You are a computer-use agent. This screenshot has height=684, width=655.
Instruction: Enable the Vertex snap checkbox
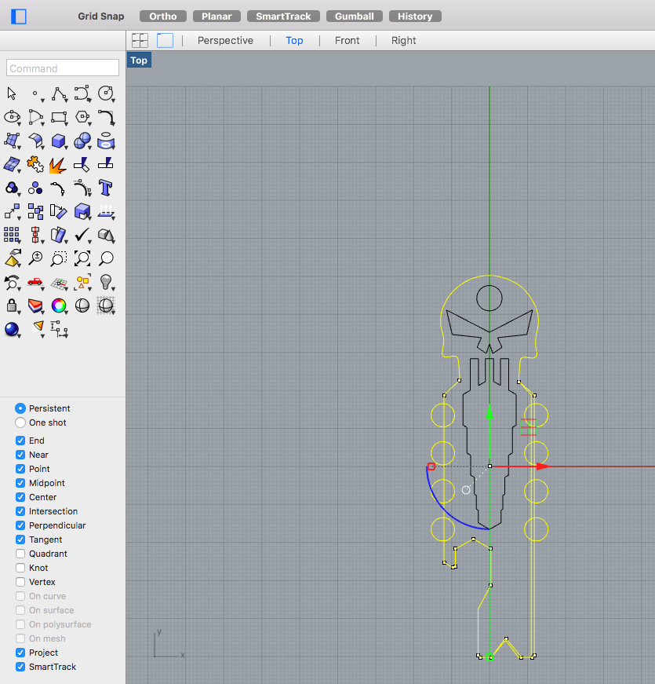point(20,582)
